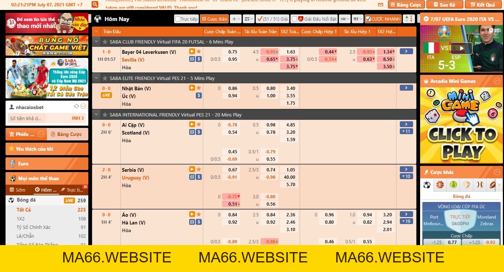Open the Euro section button
Image resolution: width=504 pixels, height=272 pixels.
point(47,164)
